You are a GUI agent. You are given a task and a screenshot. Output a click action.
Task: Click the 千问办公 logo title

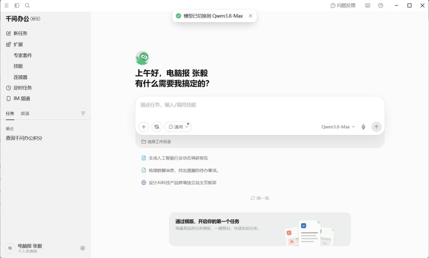point(17,19)
